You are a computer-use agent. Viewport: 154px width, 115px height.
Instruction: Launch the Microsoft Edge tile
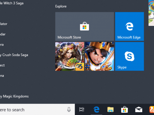[x=129, y=26]
